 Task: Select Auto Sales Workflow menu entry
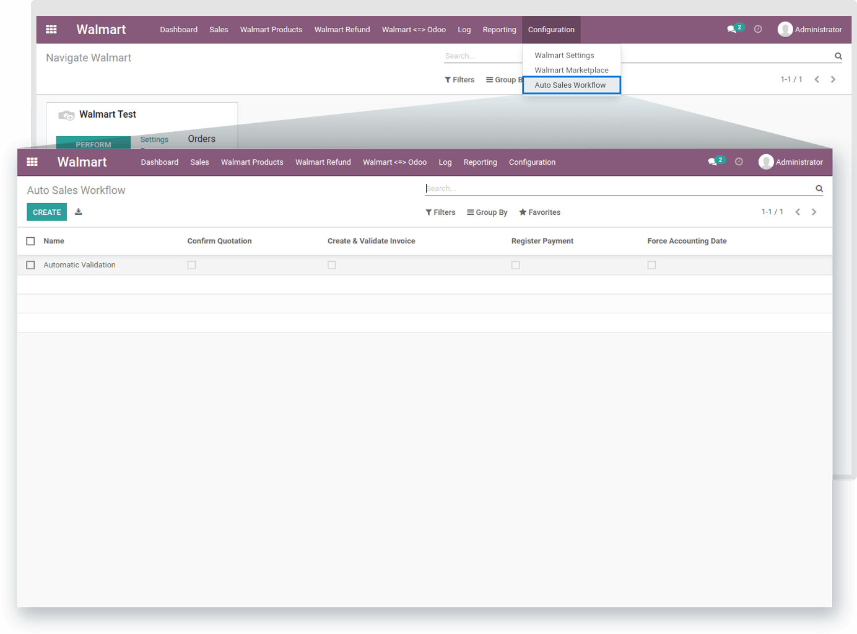pos(570,85)
